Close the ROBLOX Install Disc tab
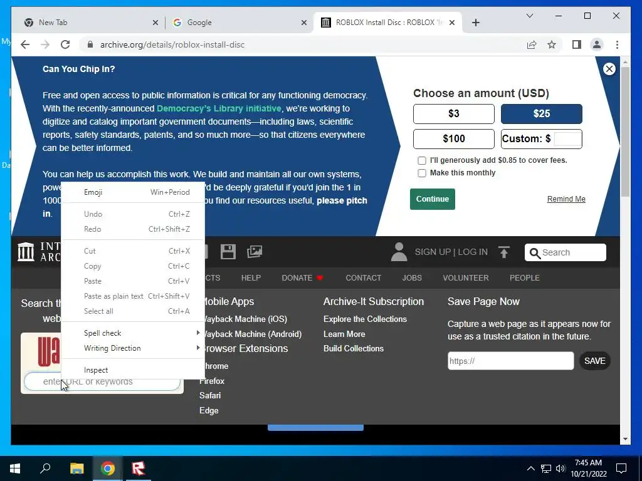The width and height of the screenshot is (642, 481). click(452, 23)
